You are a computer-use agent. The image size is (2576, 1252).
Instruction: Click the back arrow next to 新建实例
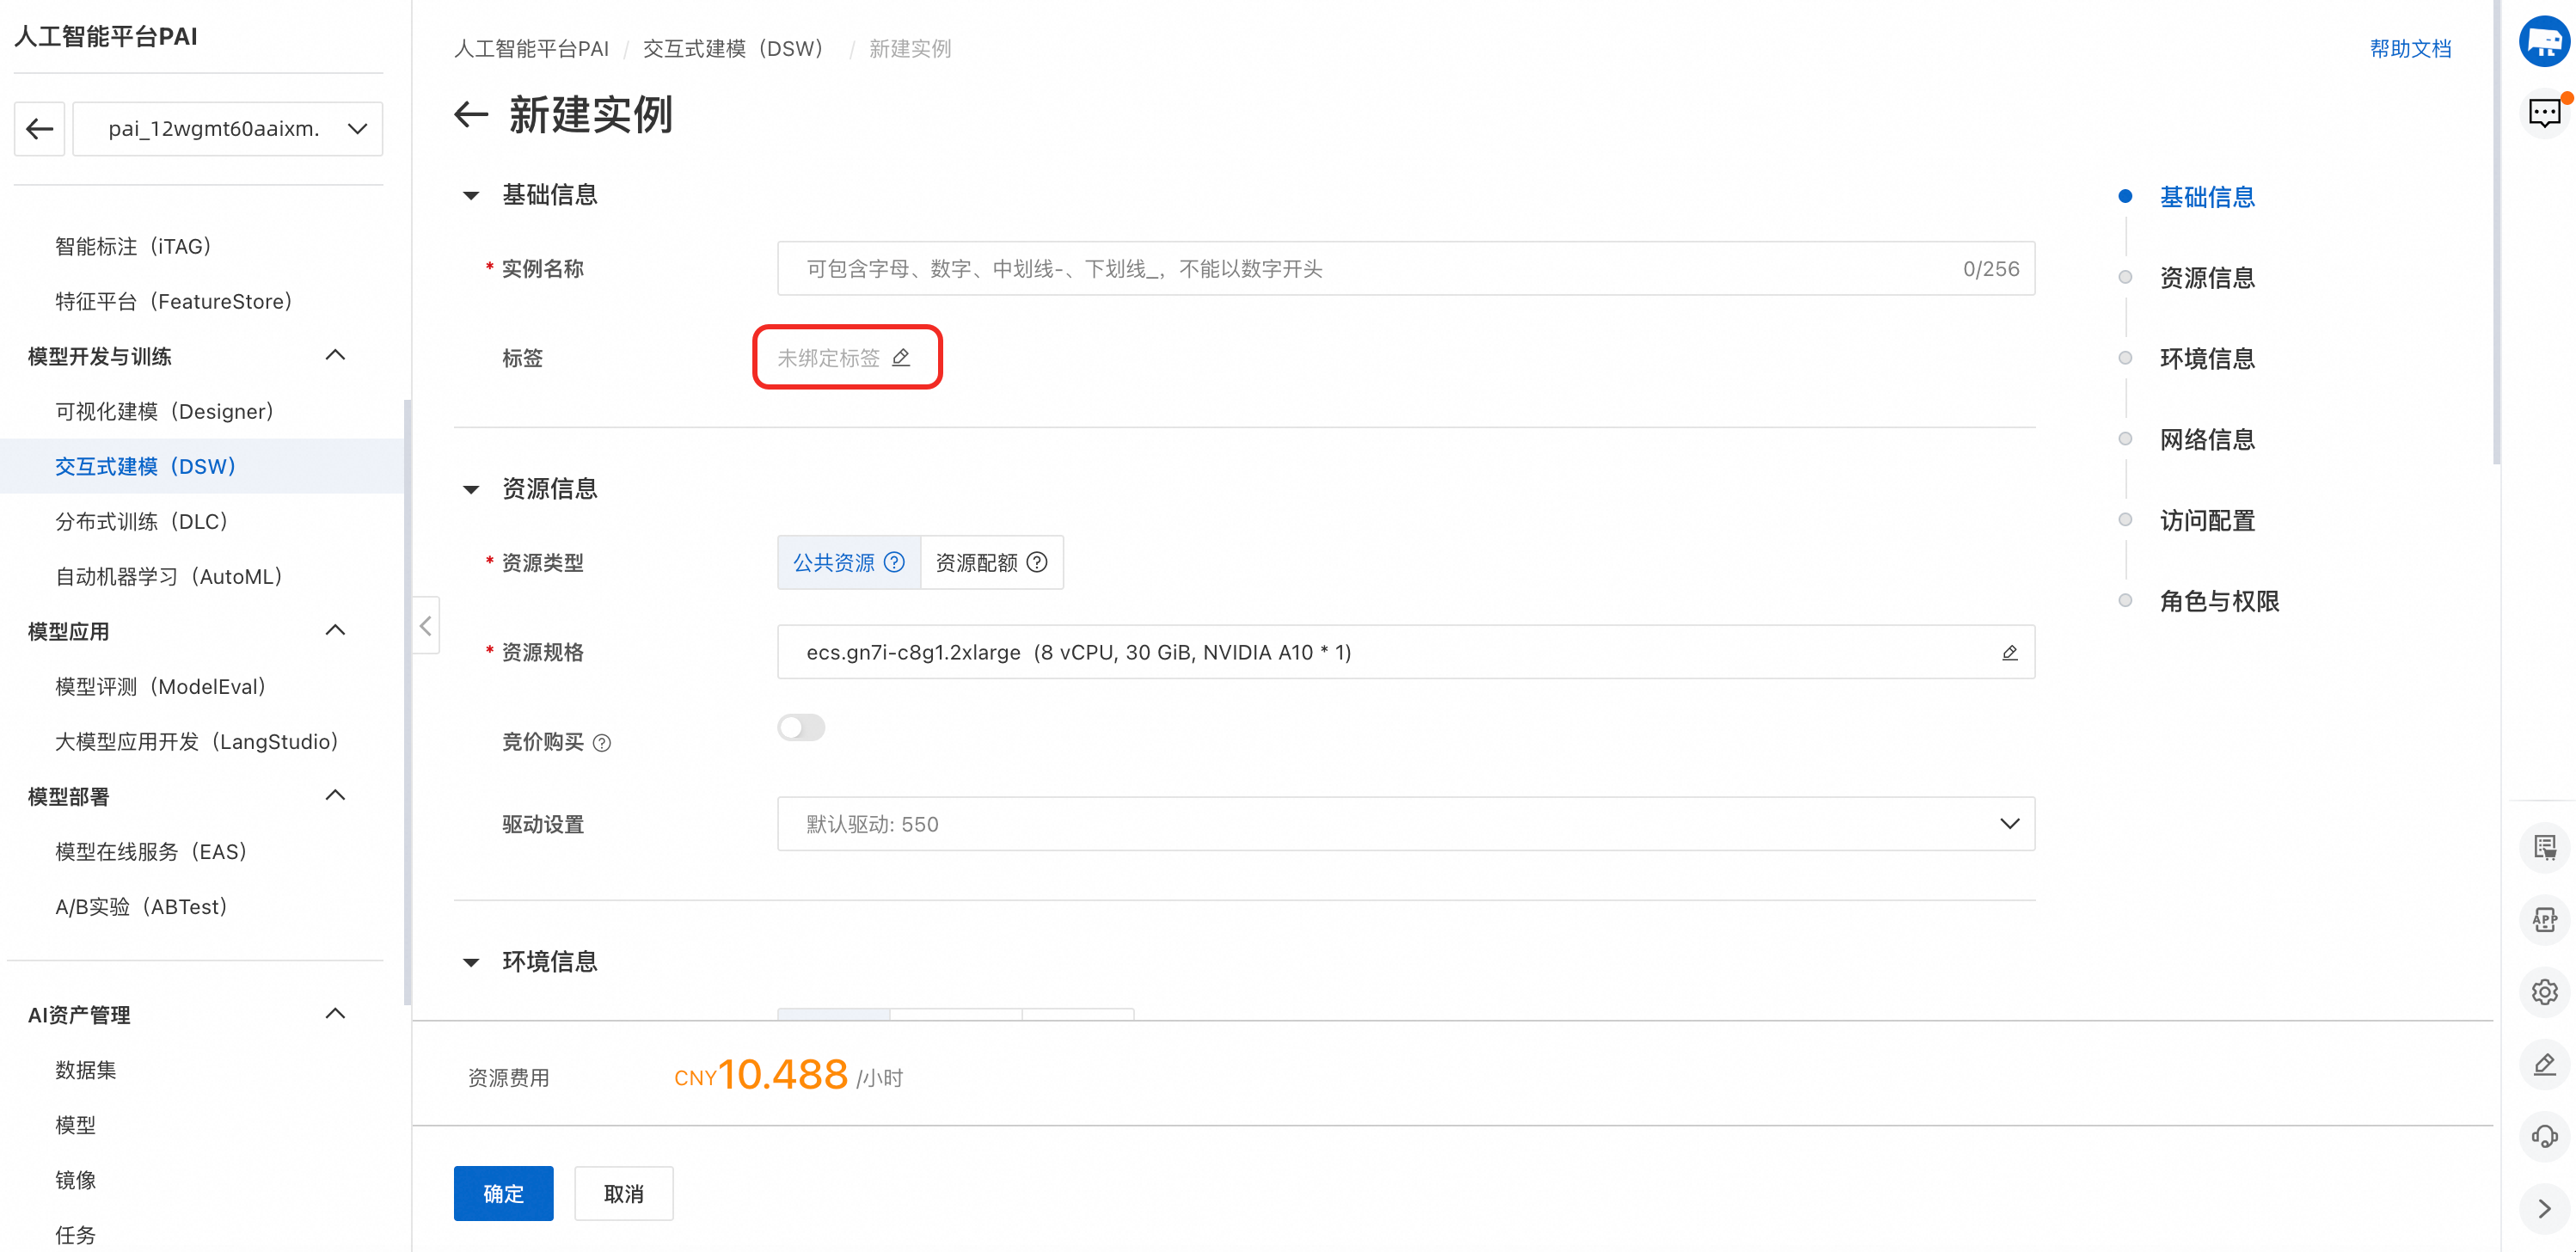470,115
